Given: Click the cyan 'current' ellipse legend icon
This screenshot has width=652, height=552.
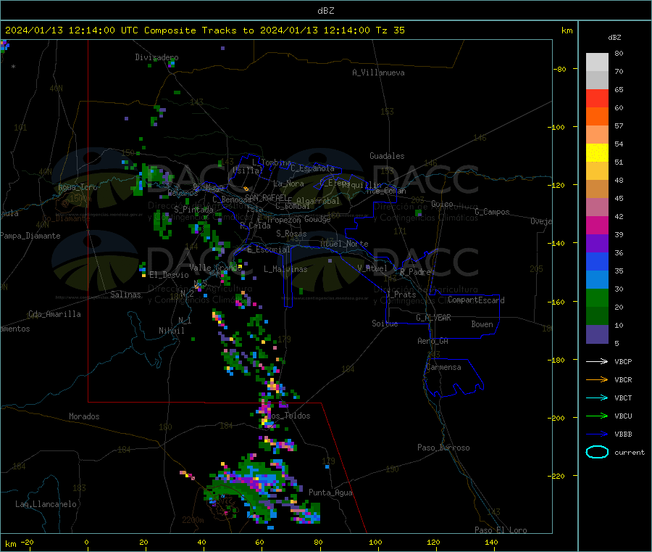Looking at the screenshot, I should 597,452.
